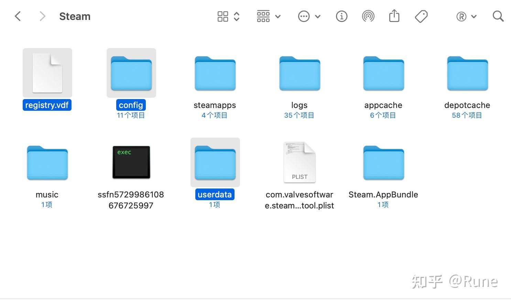This screenshot has height=302, width=511.
Task: Click the 58个项目 count under depotcache
Action: (467, 115)
